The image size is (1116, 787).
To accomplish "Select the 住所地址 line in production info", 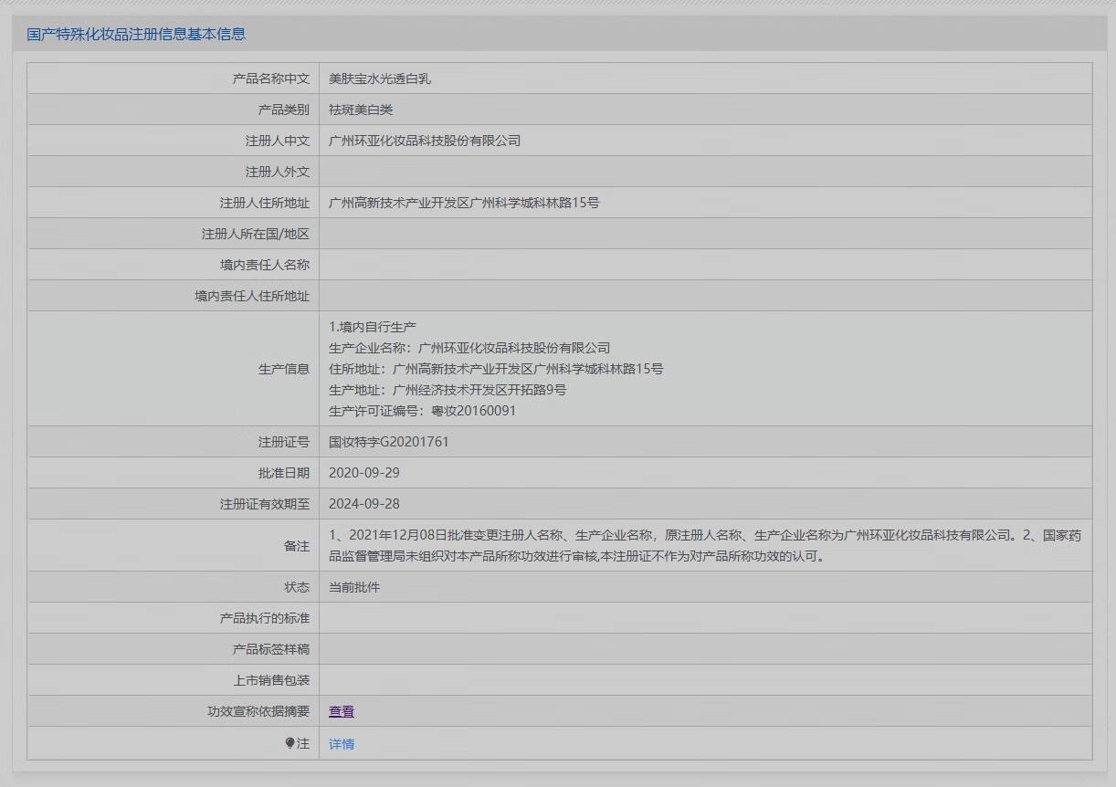I will pyautogui.click(x=496, y=369).
